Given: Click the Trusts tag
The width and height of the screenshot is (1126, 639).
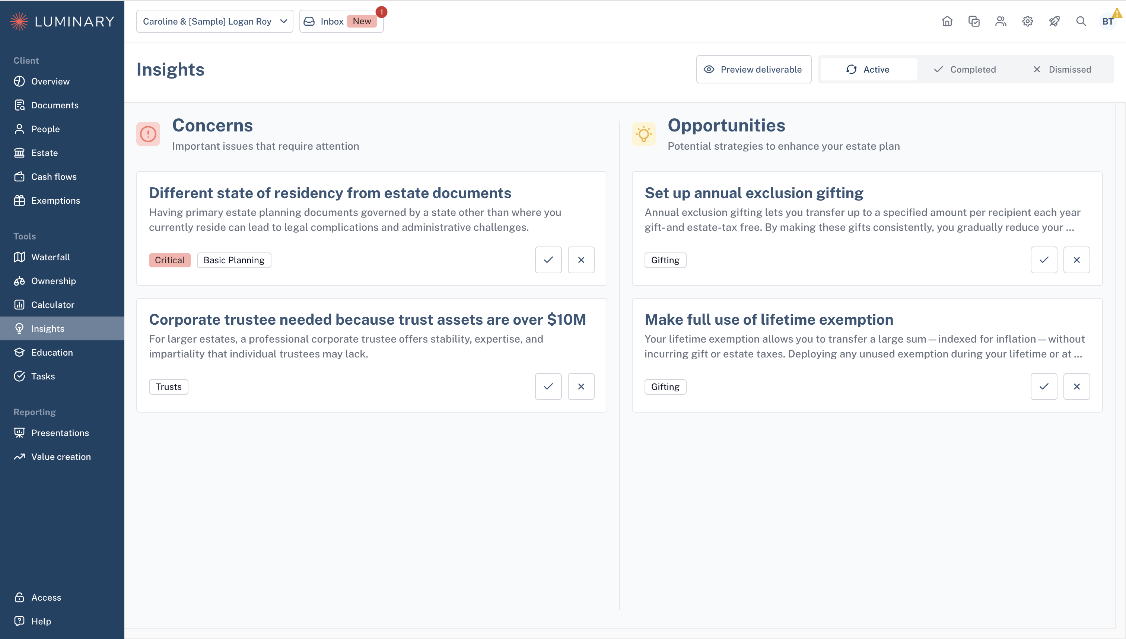Looking at the screenshot, I should (x=169, y=387).
